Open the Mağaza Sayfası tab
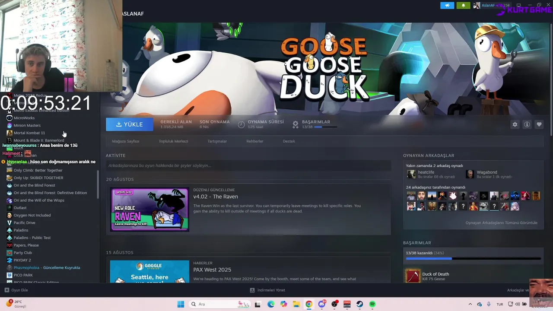553x311 pixels. 126,141
